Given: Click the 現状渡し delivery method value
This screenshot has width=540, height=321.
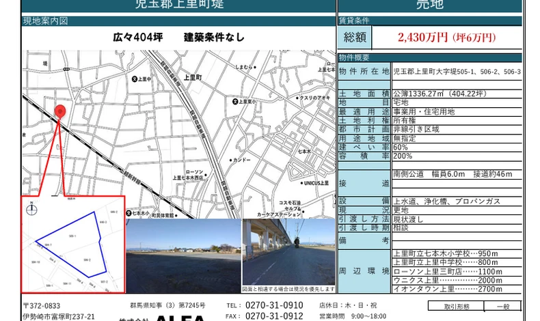Looking at the screenshot, I should (408, 219).
